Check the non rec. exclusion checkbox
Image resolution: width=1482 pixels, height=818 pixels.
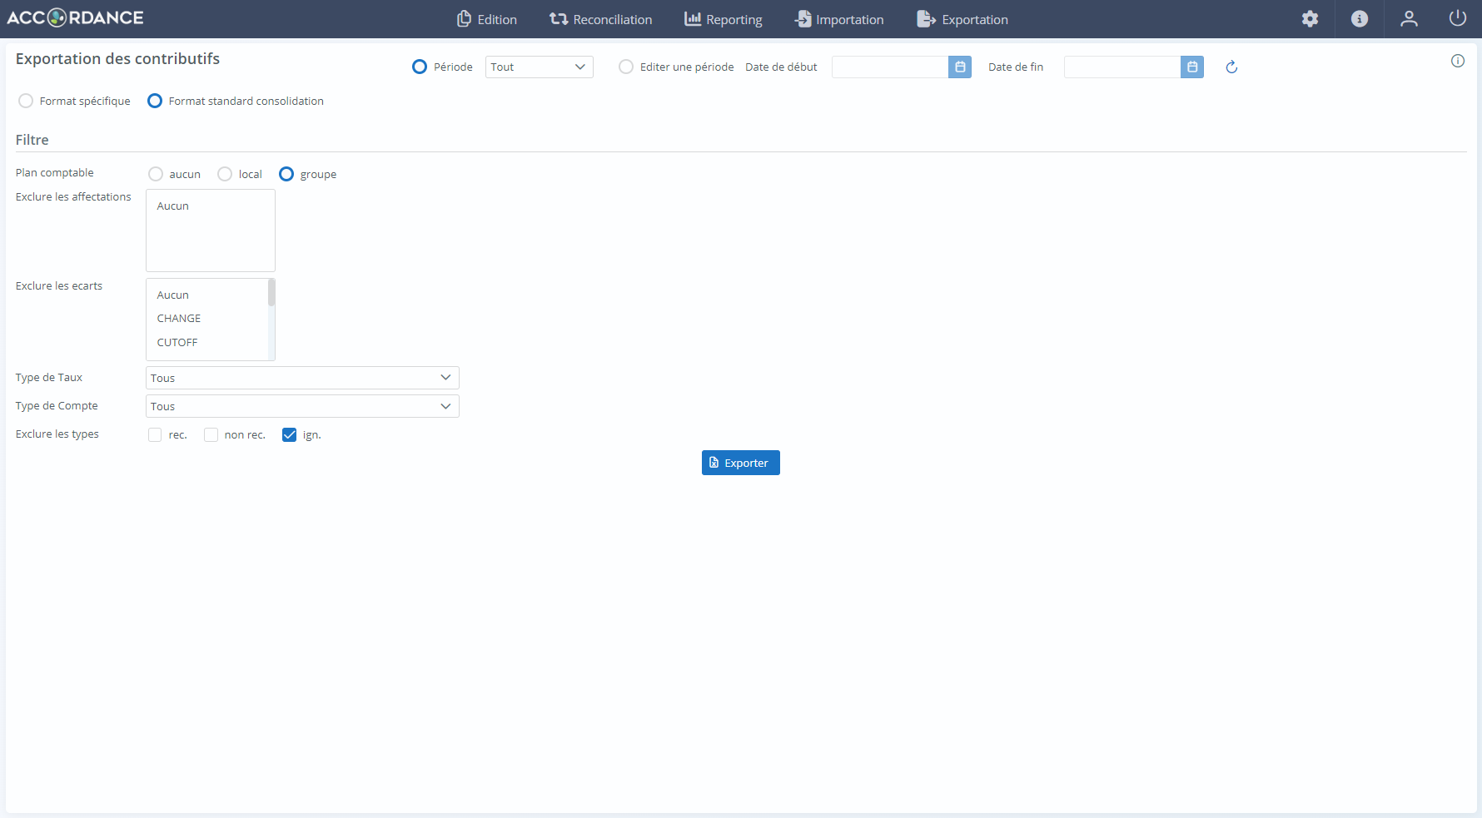(211, 434)
